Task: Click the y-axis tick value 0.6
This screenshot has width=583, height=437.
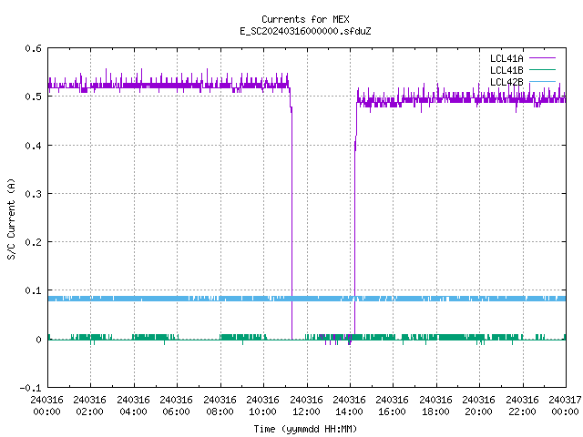Action: (x=34, y=48)
